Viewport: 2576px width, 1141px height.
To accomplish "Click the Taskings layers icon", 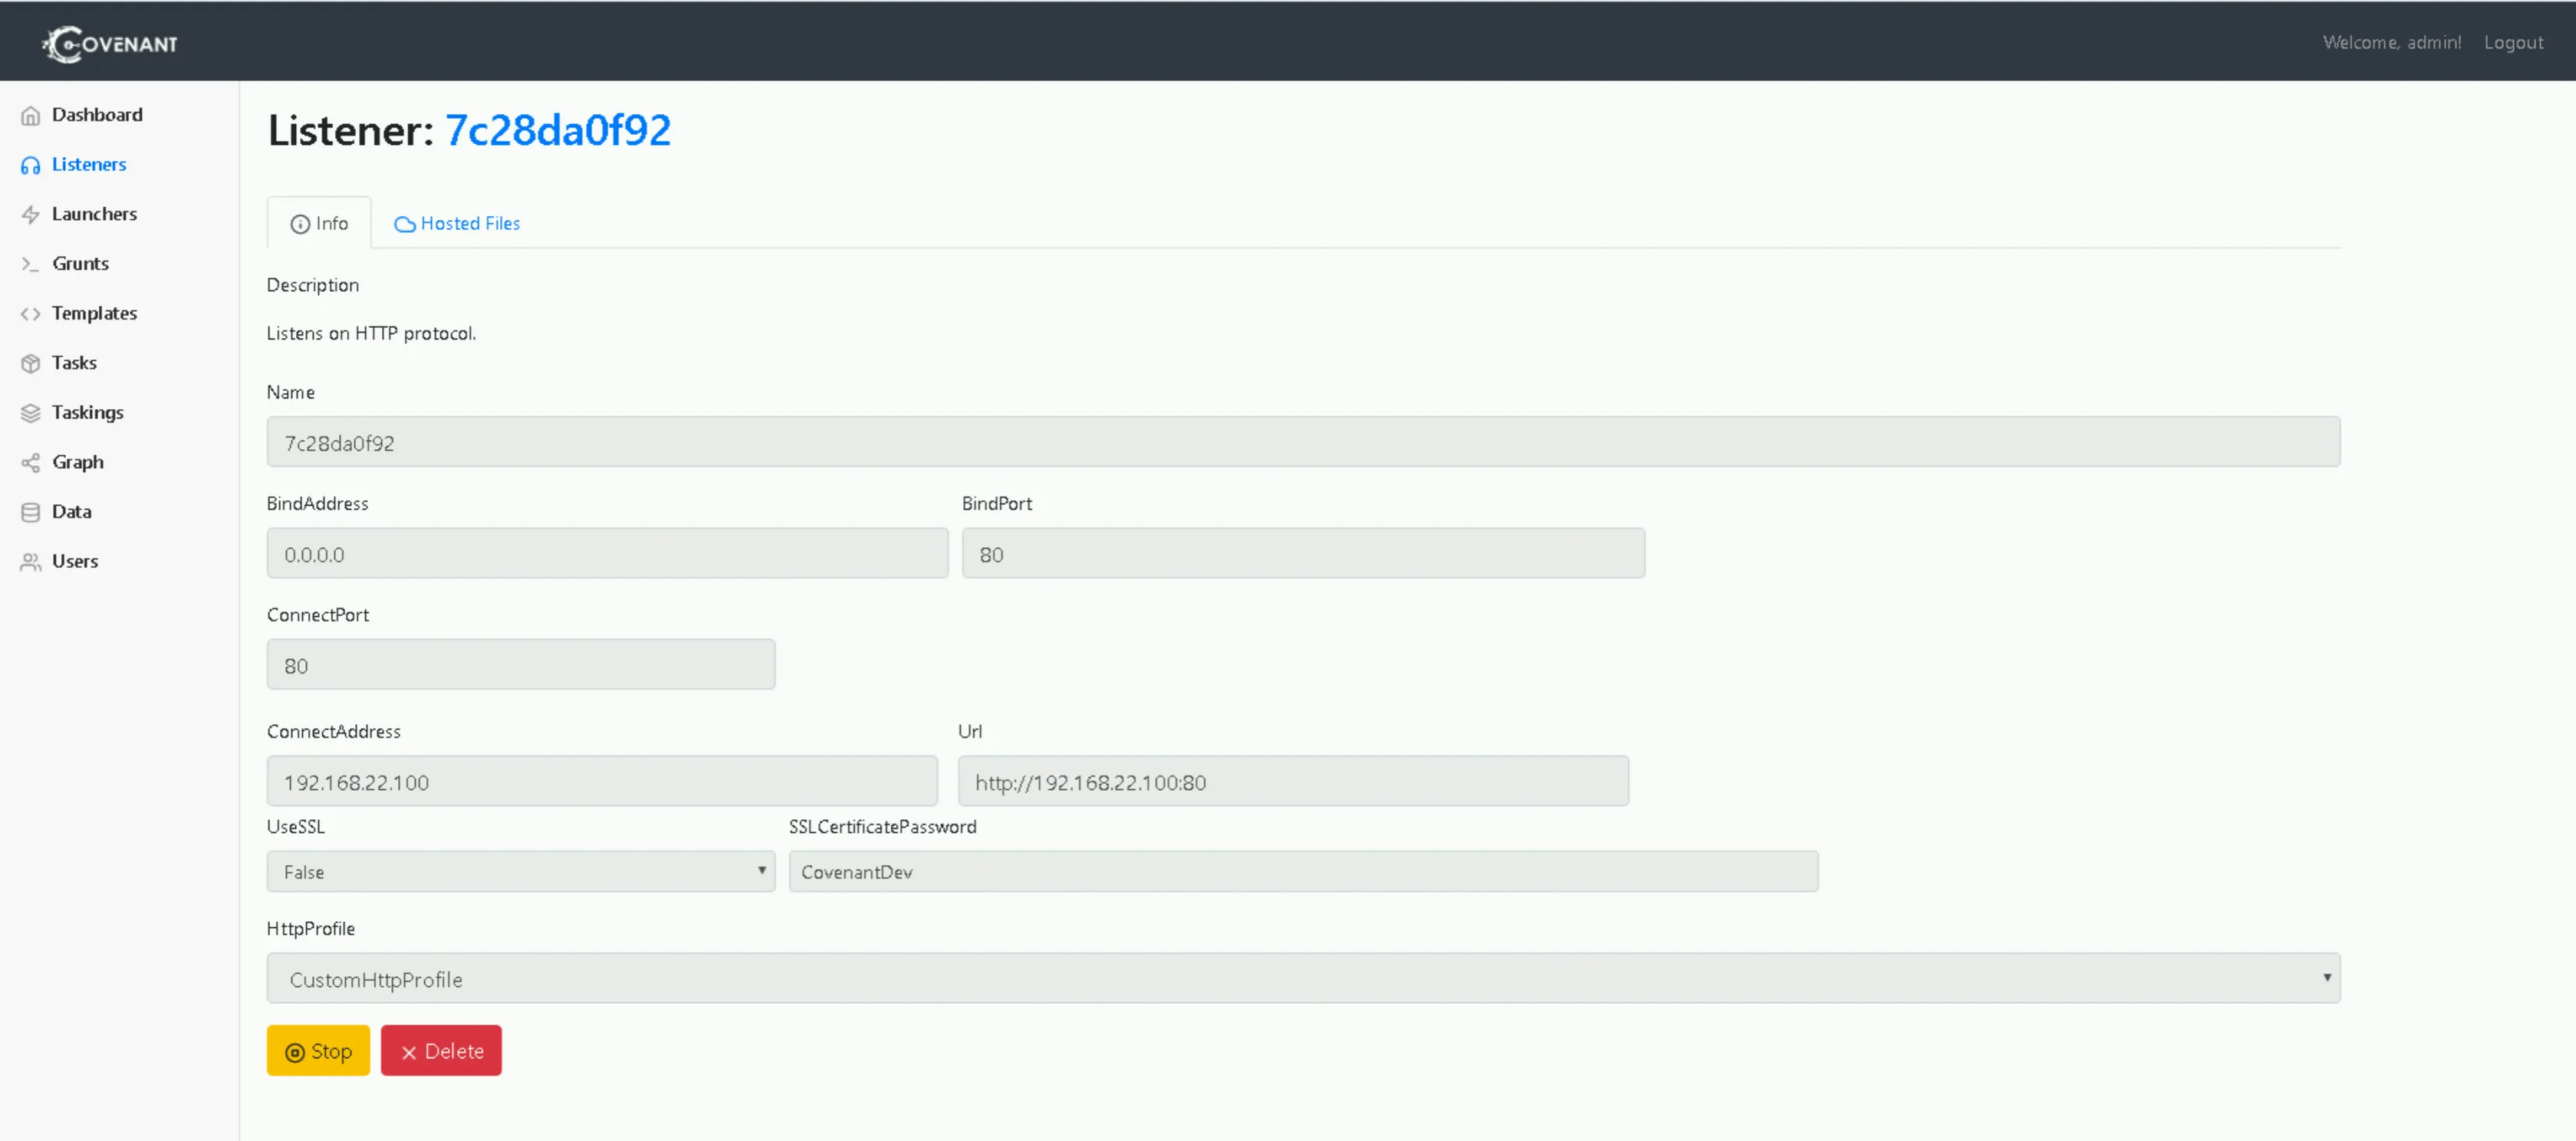I will tap(31, 412).
